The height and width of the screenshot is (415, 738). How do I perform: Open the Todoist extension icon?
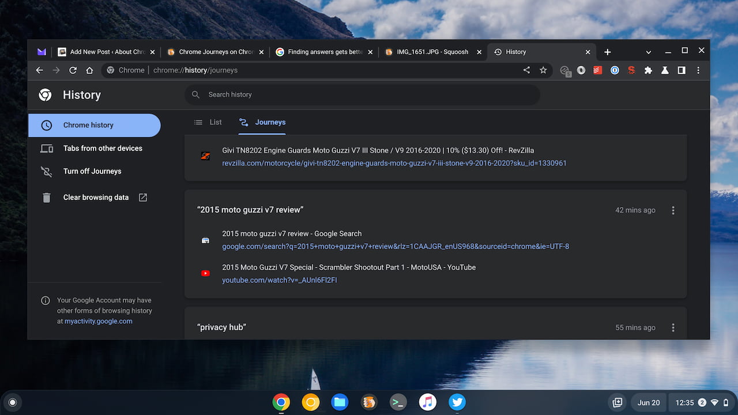click(x=598, y=70)
